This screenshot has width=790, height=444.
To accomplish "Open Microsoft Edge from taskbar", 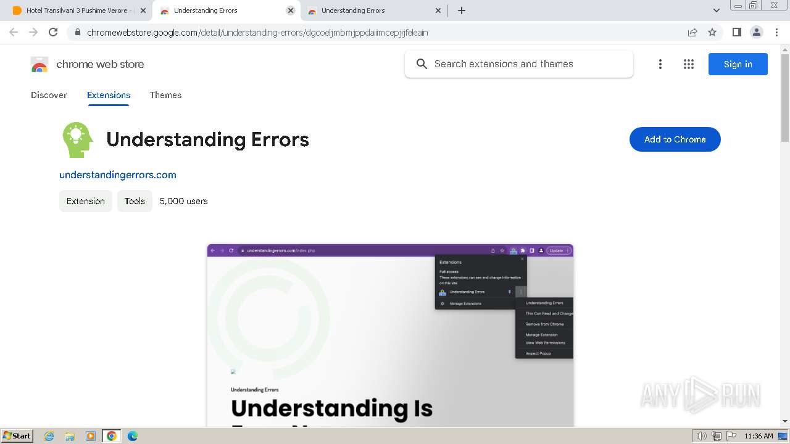I will point(132,436).
